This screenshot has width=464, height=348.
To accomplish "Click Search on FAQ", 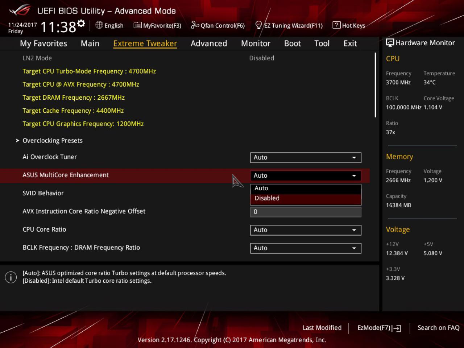I will coord(438,328).
